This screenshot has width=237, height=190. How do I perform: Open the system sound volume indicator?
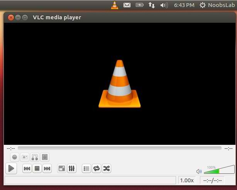click(x=164, y=5)
